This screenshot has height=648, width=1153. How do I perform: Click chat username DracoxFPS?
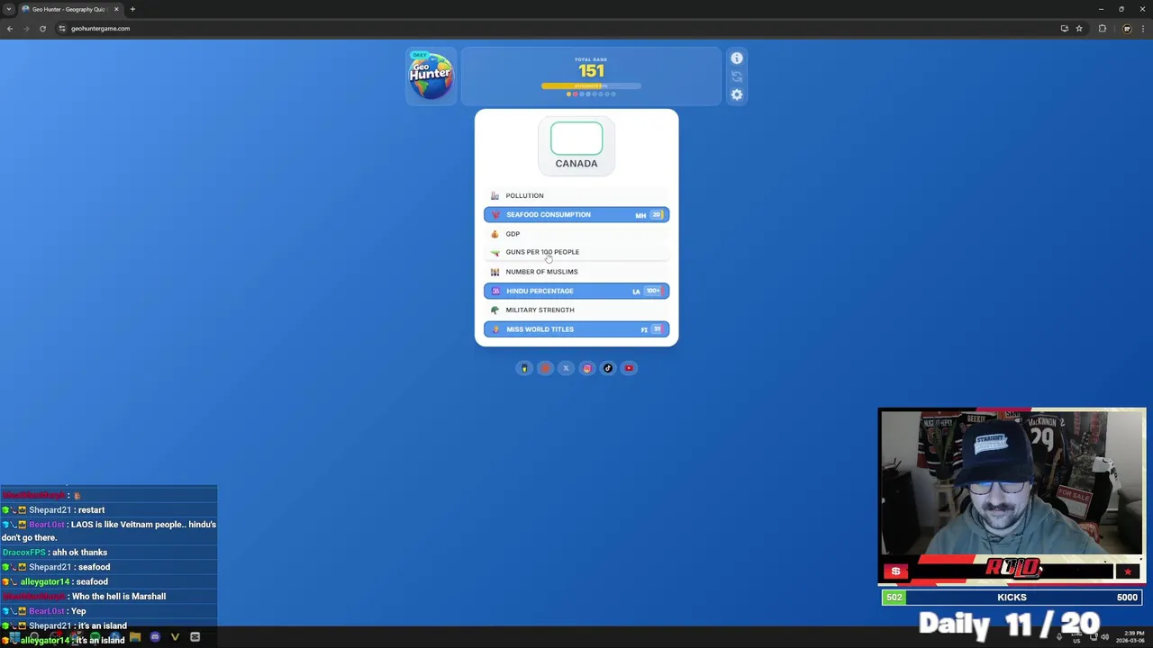(x=23, y=553)
